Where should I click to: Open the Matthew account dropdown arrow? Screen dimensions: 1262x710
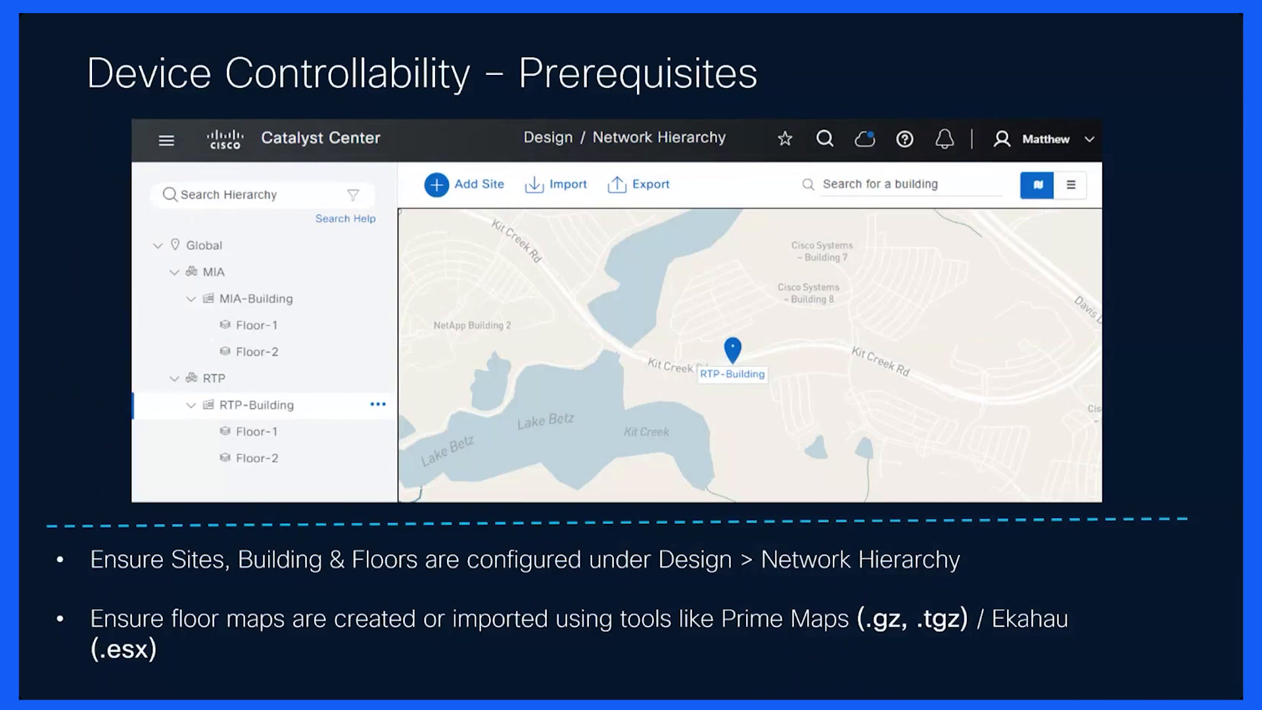[1089, 139]
